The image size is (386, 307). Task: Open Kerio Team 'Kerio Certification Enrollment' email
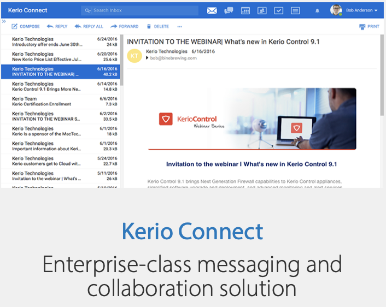click(x=61, y=102)
